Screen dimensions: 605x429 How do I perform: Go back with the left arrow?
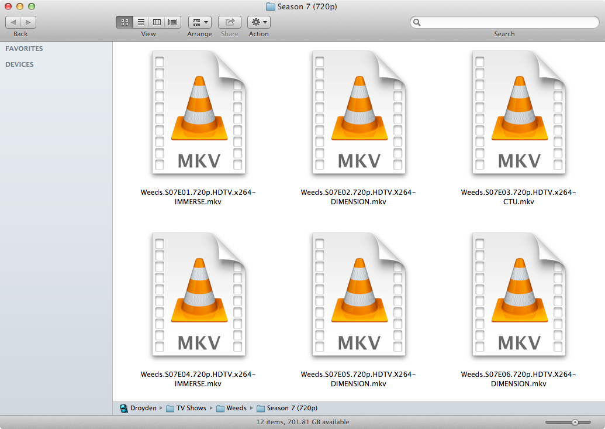[13, 22]
